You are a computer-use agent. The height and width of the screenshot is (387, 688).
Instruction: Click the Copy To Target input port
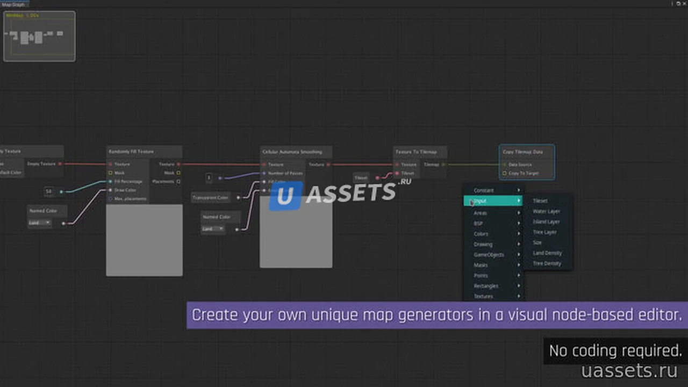point(504,173)
